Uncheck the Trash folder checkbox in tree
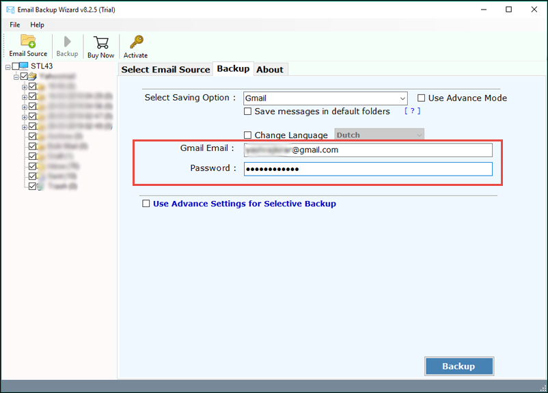 pos(33,186)
